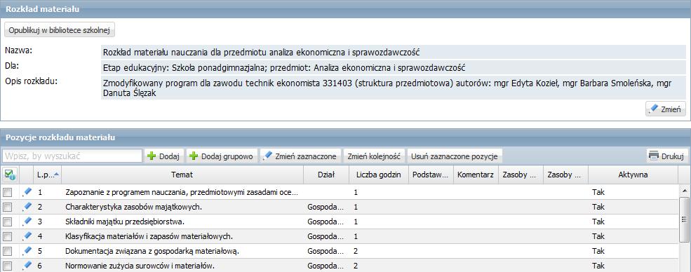Tick checkbox for Zapoznanie z programem nauczania row

coord(7,192)
